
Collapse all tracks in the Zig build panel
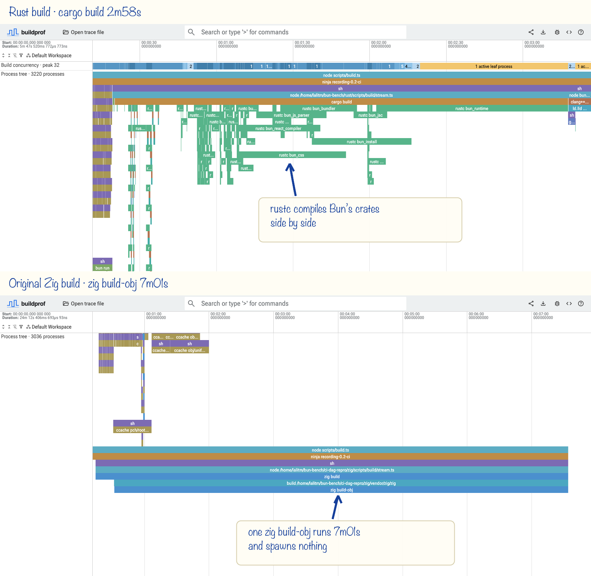(9, 327)
